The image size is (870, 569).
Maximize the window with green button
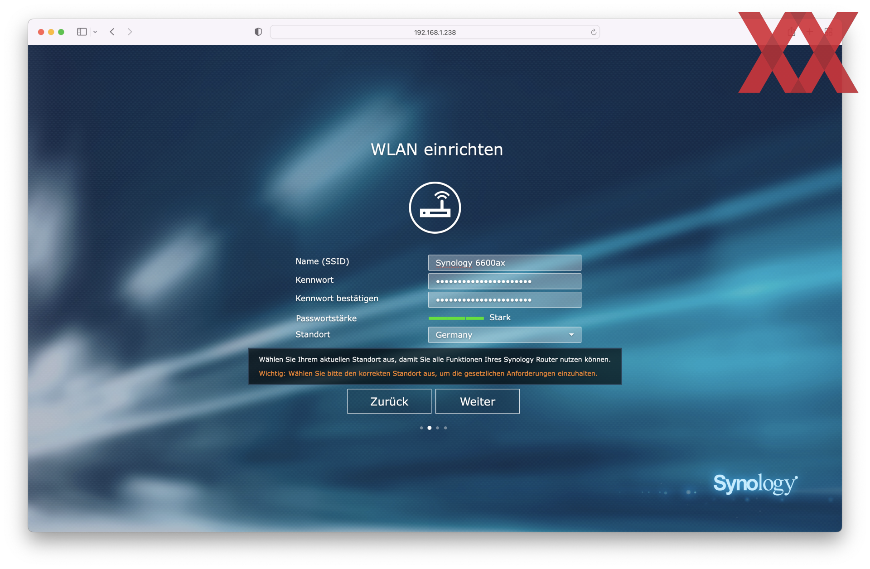pyautogui.click(x=61, y=32)
